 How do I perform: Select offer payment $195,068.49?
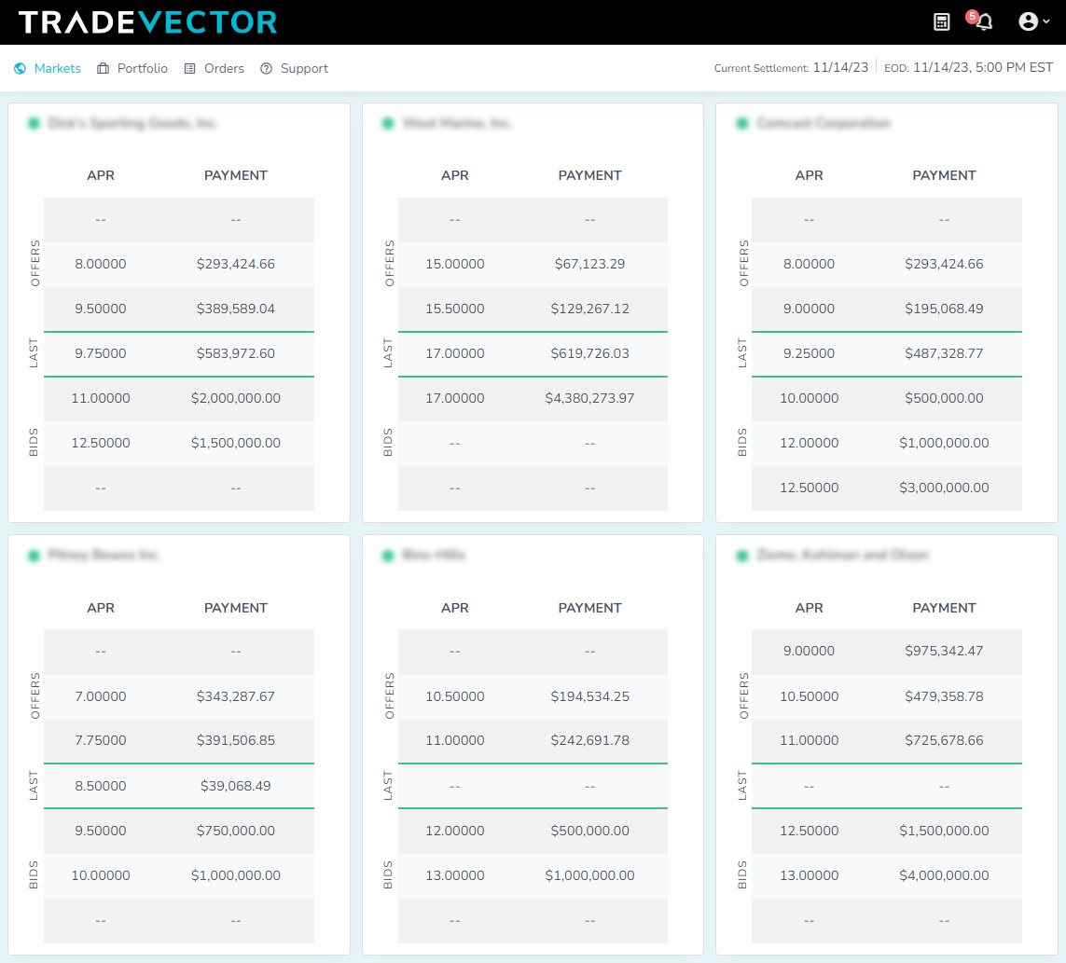tap(944, 309)
